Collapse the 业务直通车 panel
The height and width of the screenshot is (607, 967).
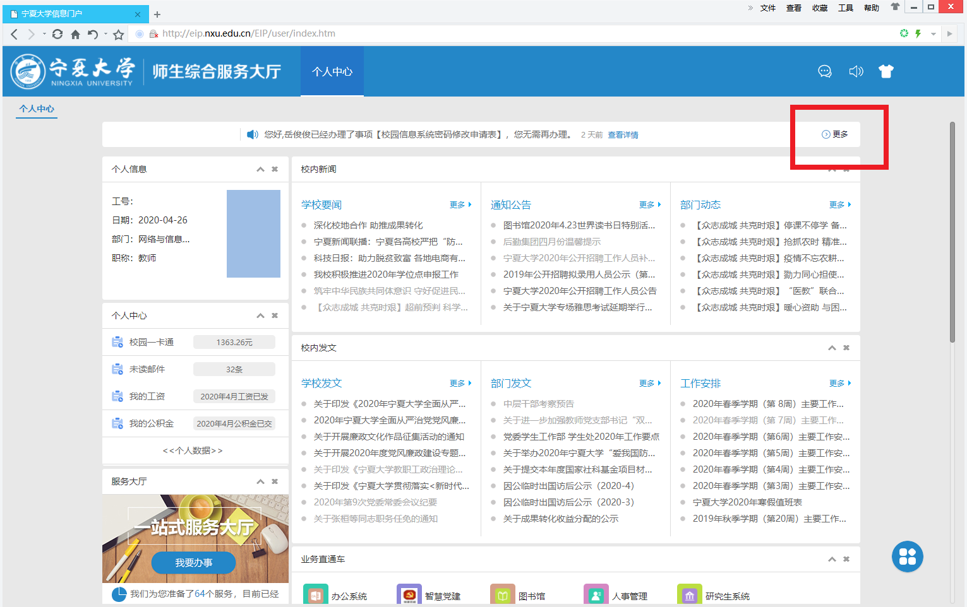click(832, 559)
